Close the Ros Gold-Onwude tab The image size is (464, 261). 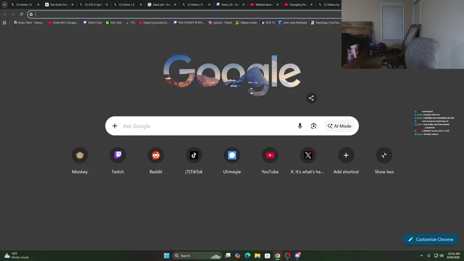[x=72, y=5]
